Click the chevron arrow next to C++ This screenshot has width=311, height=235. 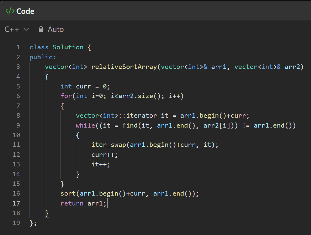click(x=26, y=29)
